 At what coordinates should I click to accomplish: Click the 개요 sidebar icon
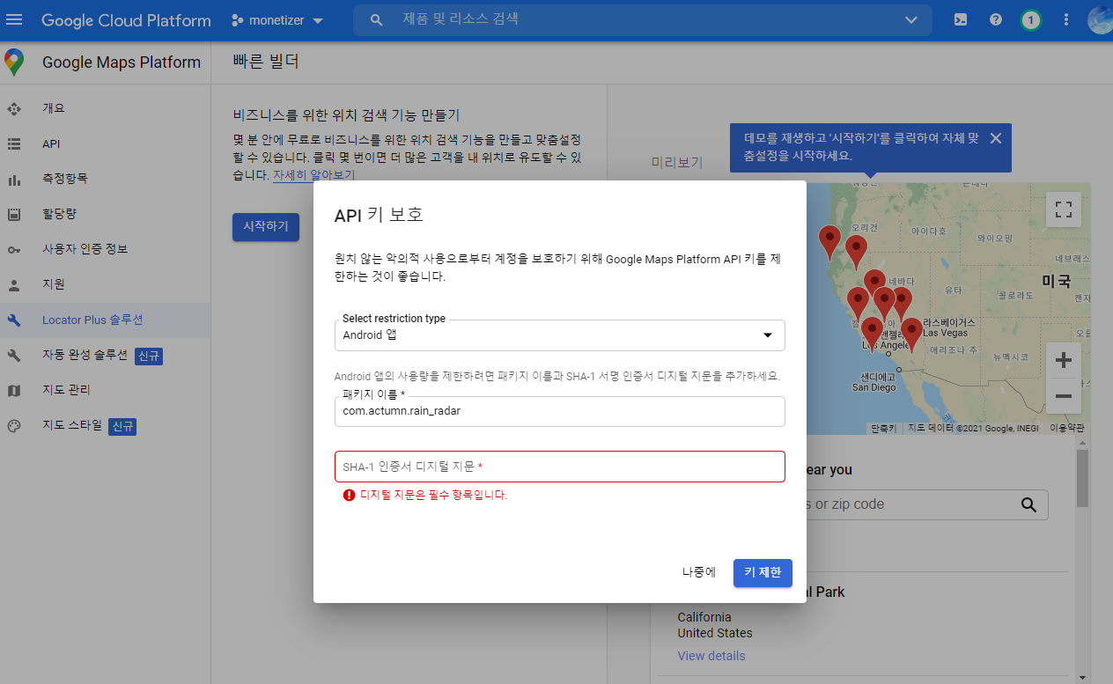click(14, 109)
